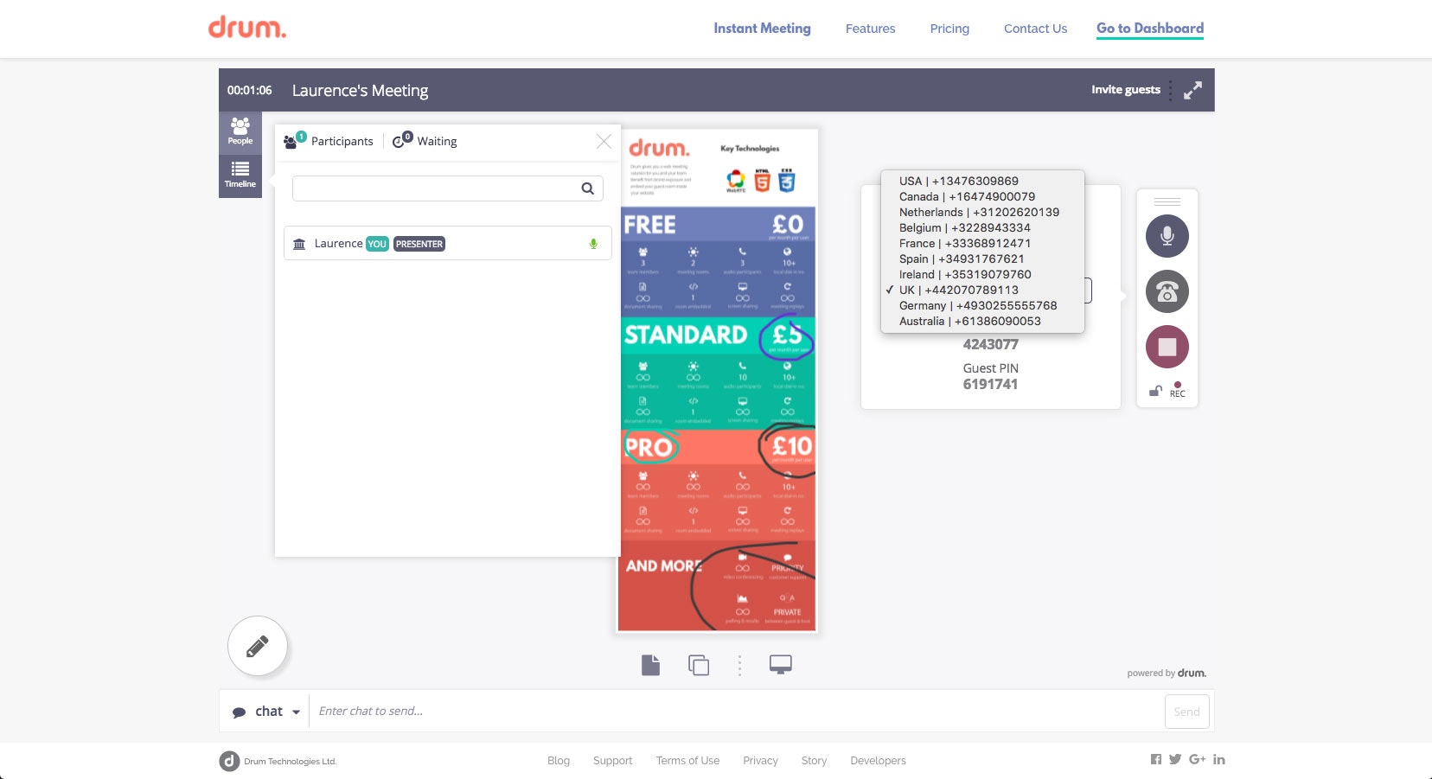Click the control panel drag handle
This screenshot has height=779, width=1432.
1167,201
